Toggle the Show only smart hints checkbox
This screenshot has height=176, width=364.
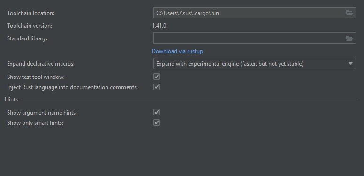[157, 122]
